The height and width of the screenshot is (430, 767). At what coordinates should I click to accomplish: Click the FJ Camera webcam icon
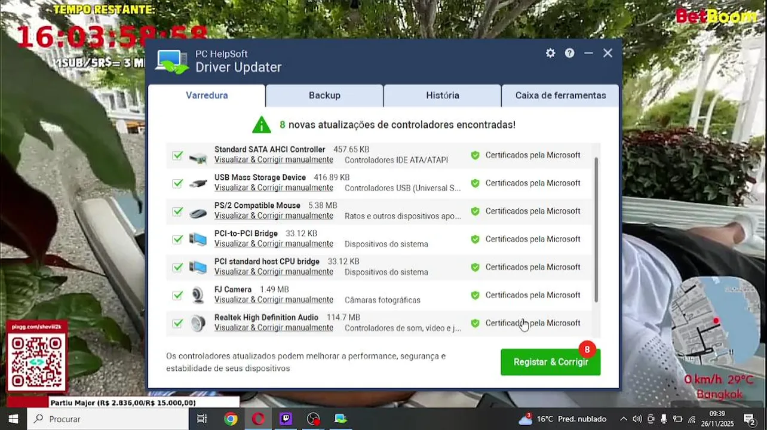198,296
